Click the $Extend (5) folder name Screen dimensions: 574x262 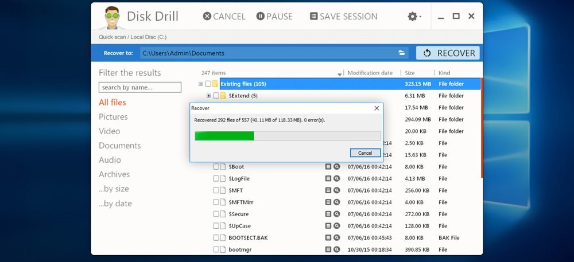[243, 96]
